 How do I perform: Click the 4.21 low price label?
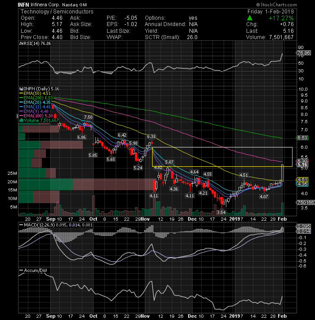(203, 193)
